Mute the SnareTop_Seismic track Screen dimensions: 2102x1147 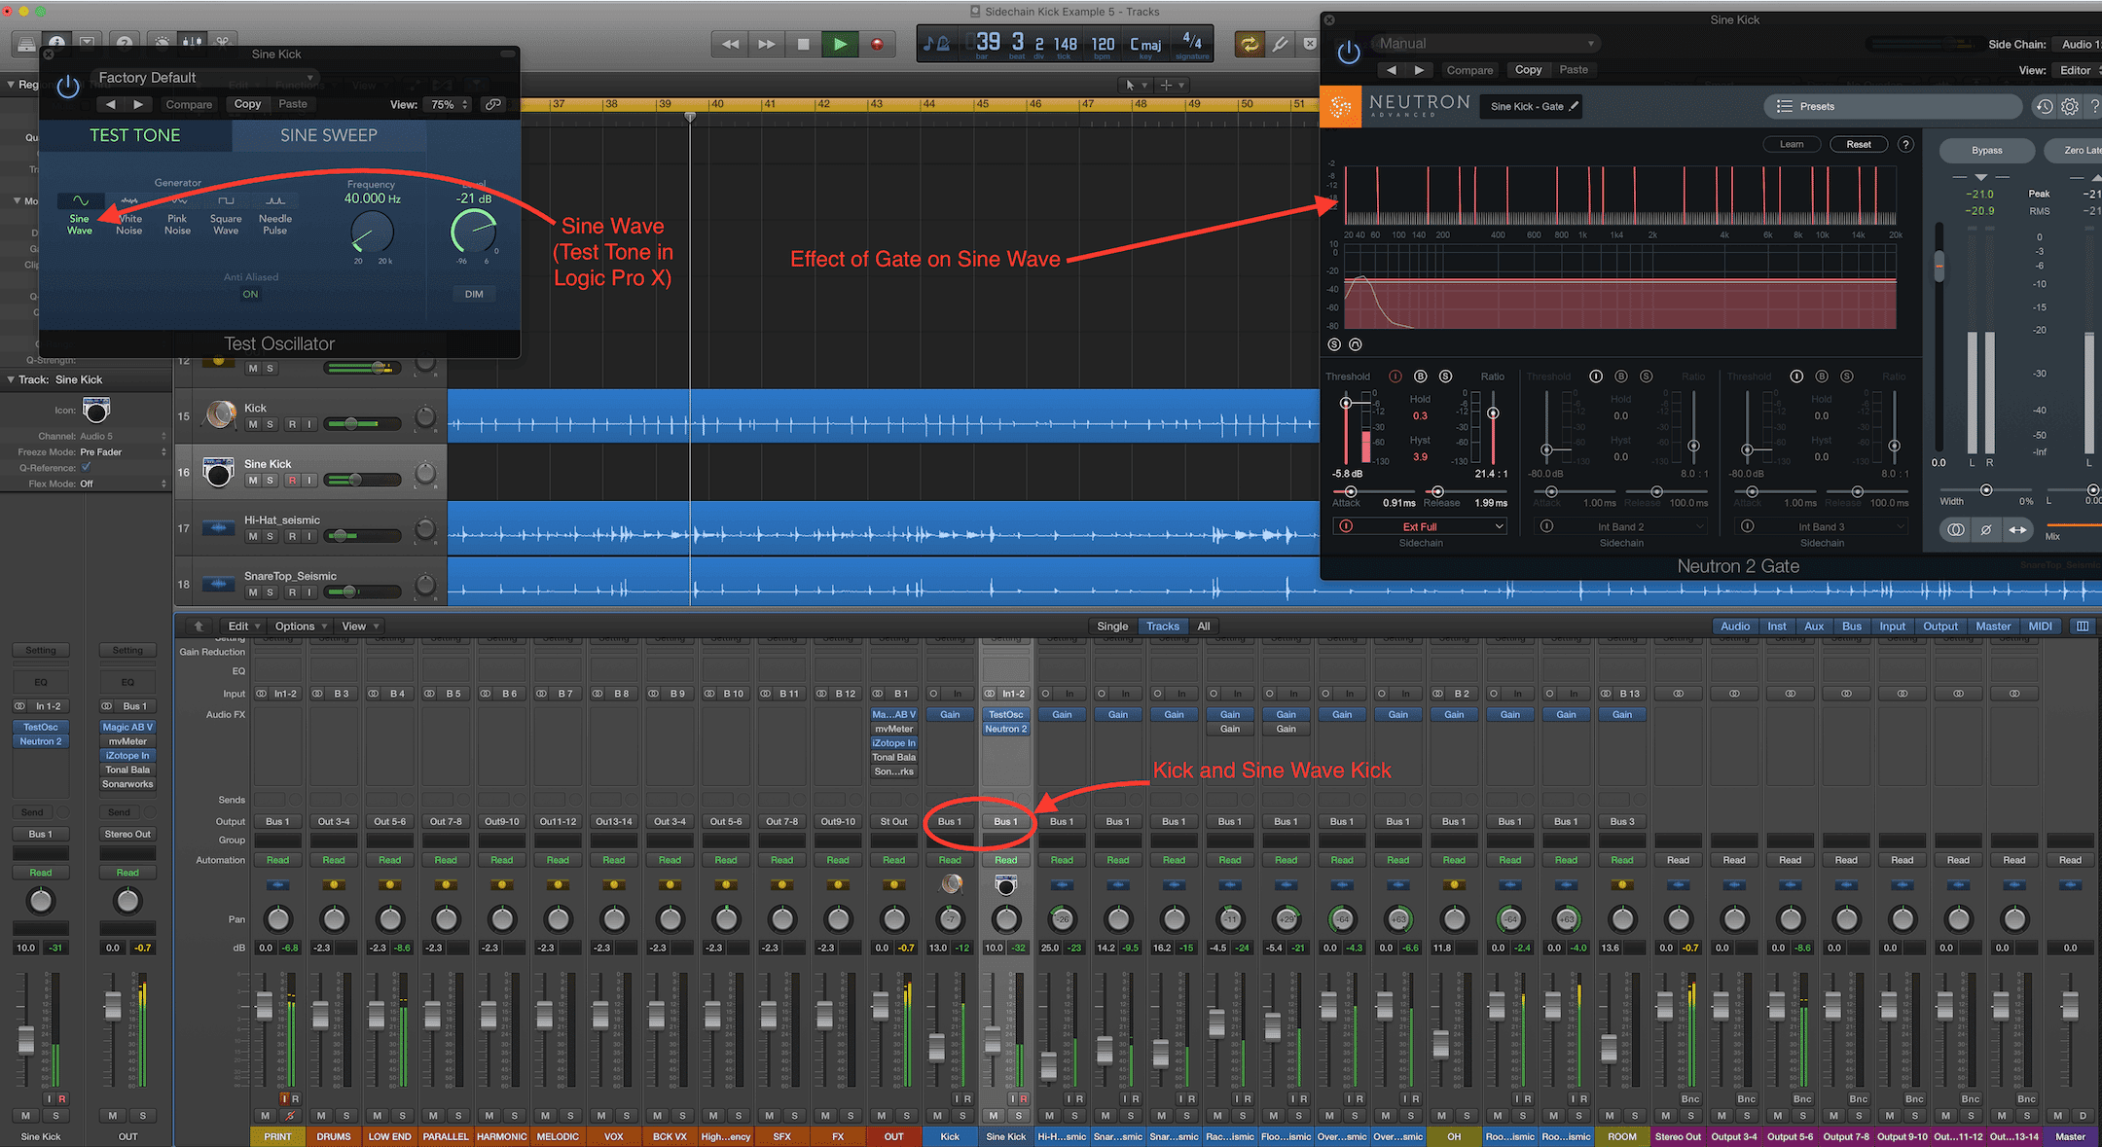tap(253, 592)
